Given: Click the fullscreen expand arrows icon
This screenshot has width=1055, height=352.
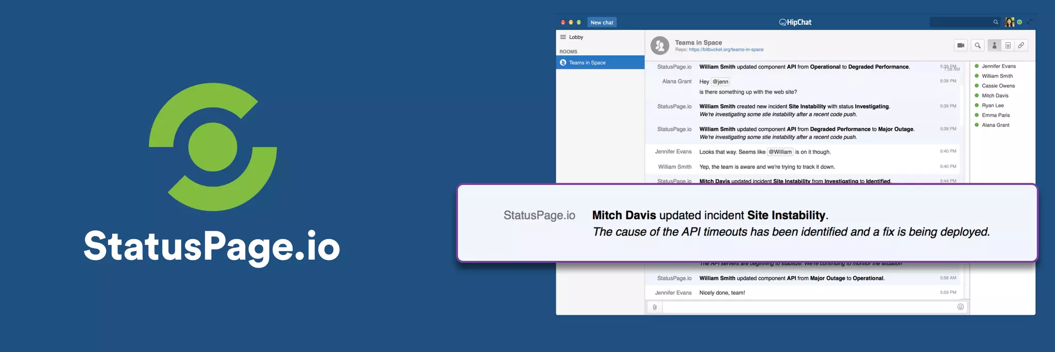Looking at the screenshot, I should point(1030,22).
